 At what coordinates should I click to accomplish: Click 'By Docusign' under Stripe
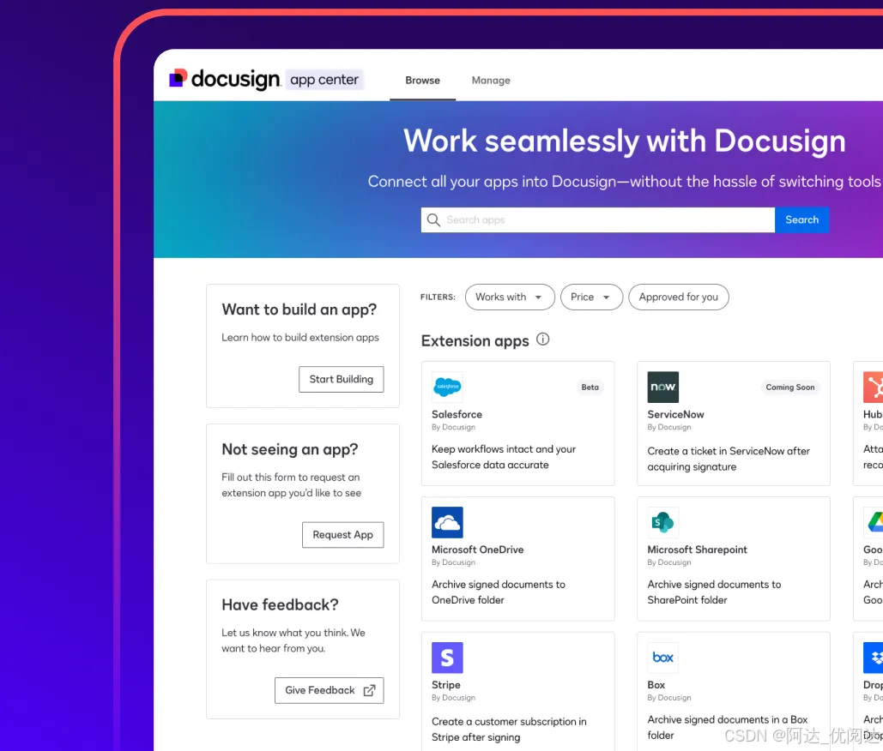coord(453,698)
